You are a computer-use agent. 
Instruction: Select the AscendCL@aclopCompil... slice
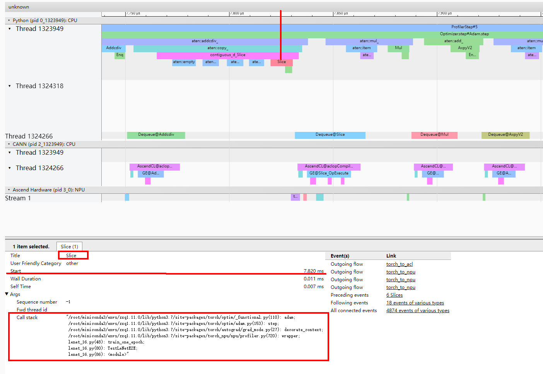click(x=329, y=167)
